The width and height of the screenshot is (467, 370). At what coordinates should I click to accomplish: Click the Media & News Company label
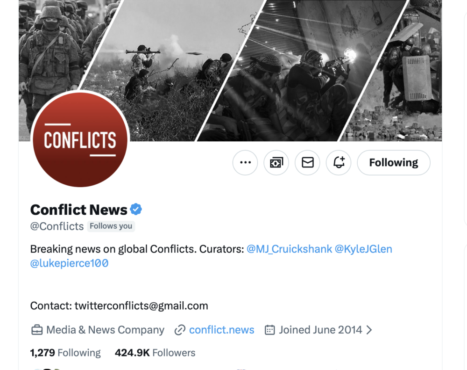[x=106, y=330]
